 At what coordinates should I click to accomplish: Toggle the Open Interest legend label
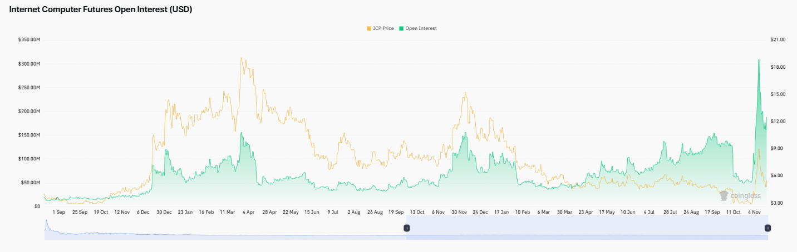[421, 28]
